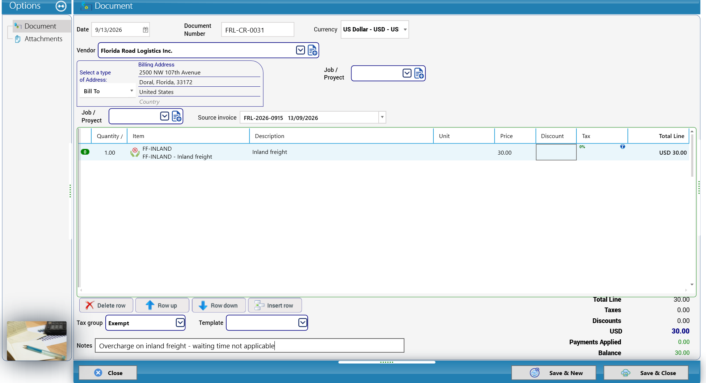
Task: Click the 2500 NW 107th Avenue address line
Action: pyautogui.click(x=199, y=72)
